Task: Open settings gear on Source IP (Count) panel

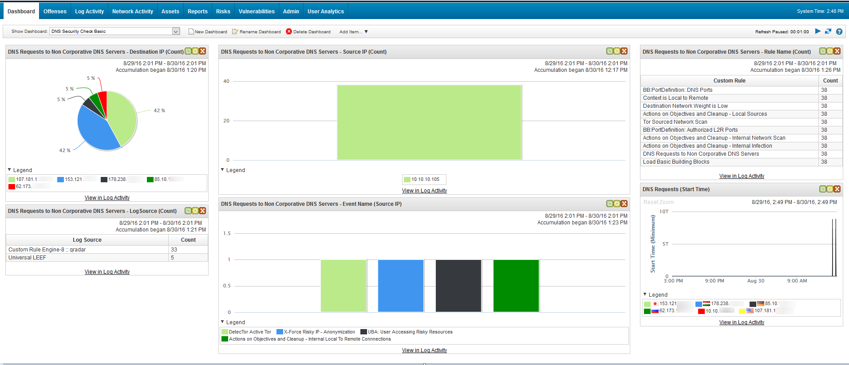Action: [617, 51]
